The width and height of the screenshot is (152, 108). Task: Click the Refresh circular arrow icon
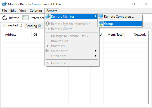[x=5, y=18]
